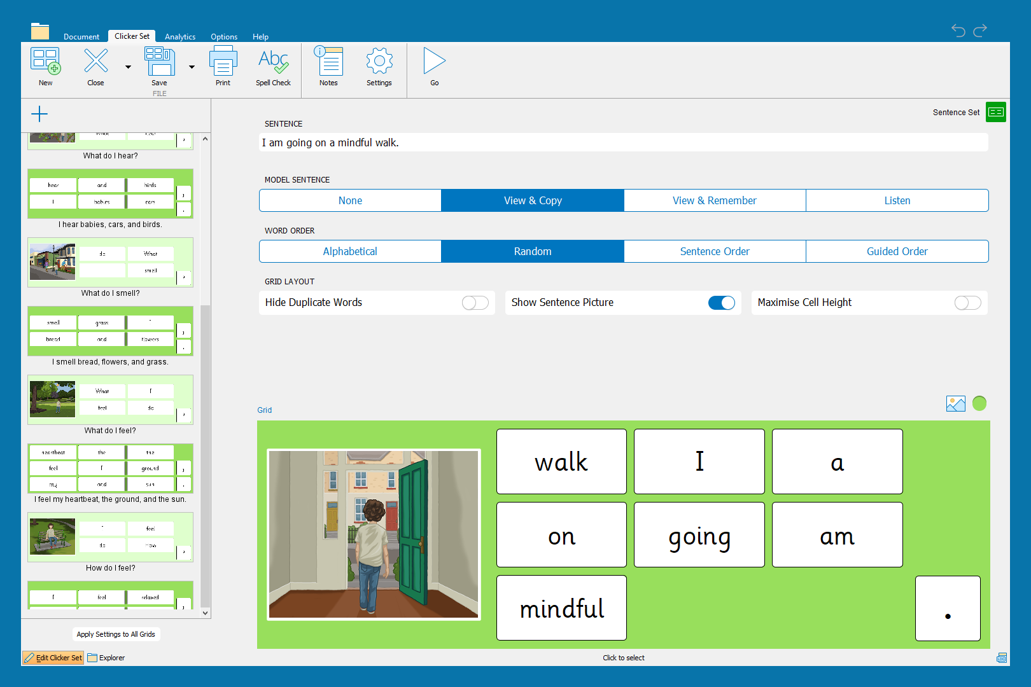Switch to the Analytics tab

coord(180,37)
